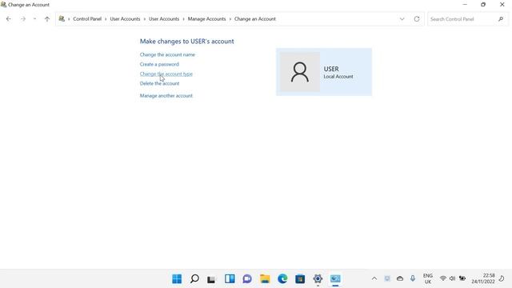Open Change the account name
Screen dimensions: 512x288
pyautogui.click(x=167, y=54)
